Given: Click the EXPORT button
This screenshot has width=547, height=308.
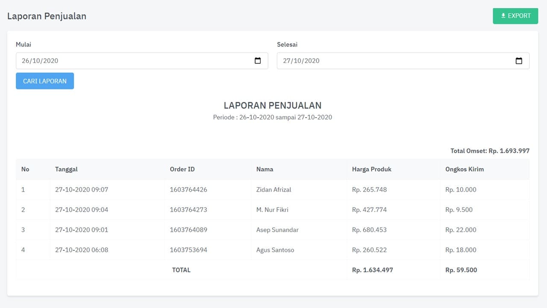Looking at the screenshot, I should (x=515, y=16).
